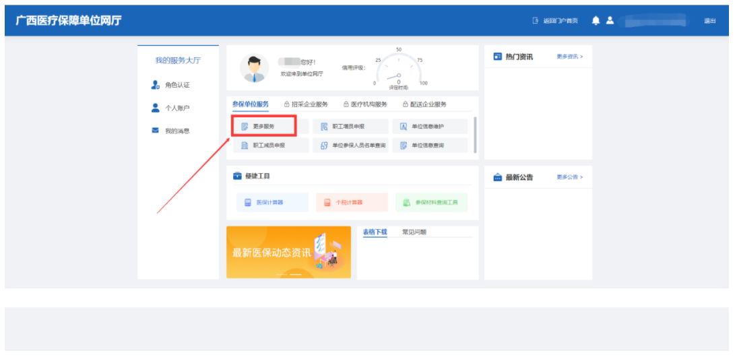Switch to 配送企业服务 tab
This screenshot has height=357, width=735.
pyautogui.click(x=424, y=104)
